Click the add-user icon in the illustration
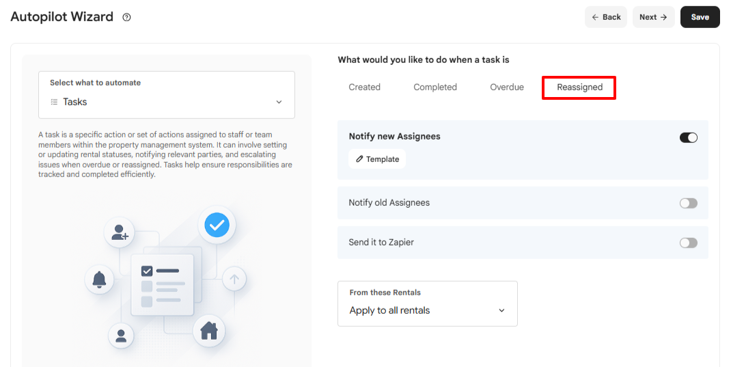The image size is (731, 367). tap(120, 232)
